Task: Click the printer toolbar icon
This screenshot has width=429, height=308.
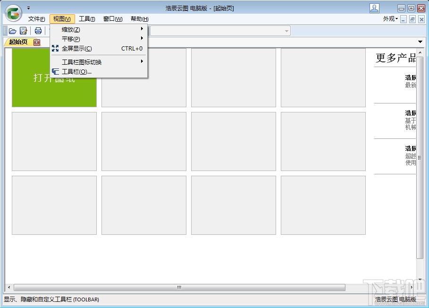Action: coord(38,31)
